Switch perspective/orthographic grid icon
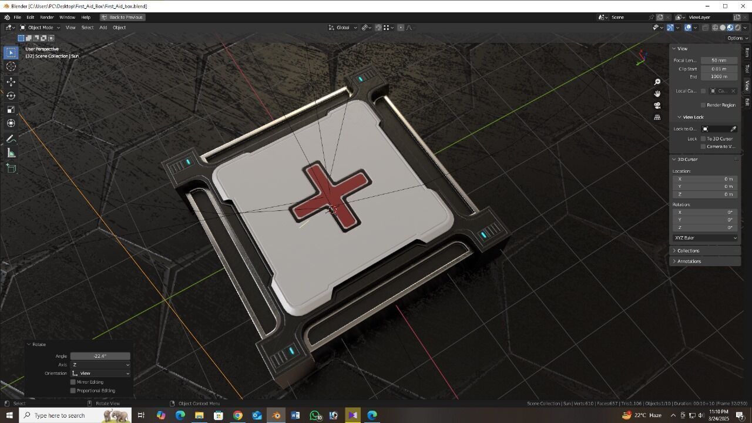The width and height of the screenshot is (752, 423). [x=657, y=117]
